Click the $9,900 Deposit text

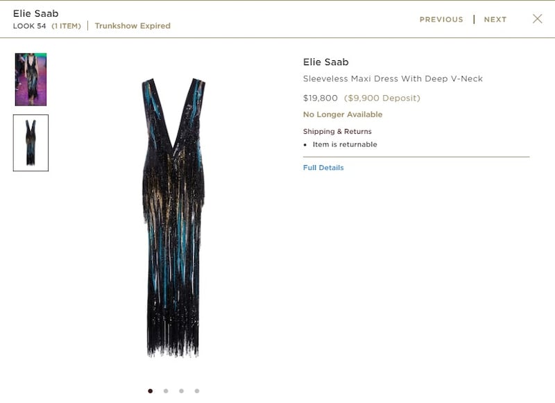pyautogui.click(x=382, y=98)
